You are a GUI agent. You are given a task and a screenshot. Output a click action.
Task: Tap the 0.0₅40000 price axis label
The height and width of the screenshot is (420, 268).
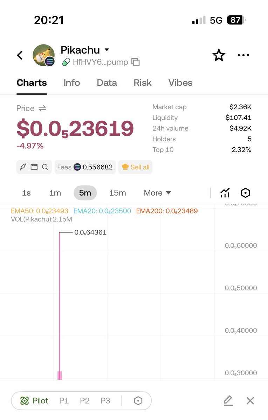tap(241, 330)
